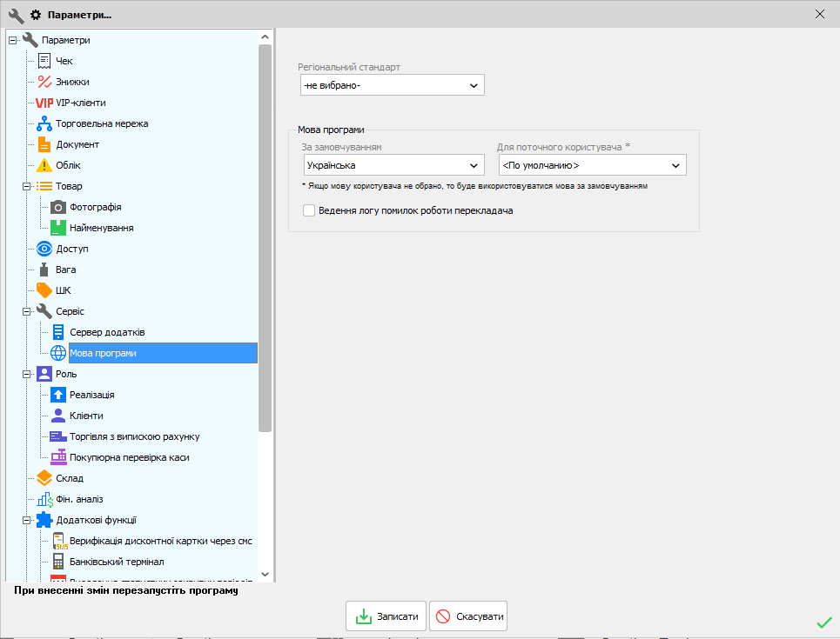Click the warning triangle icon for Облік
The image size is (840, 639).
click(44, 165)
